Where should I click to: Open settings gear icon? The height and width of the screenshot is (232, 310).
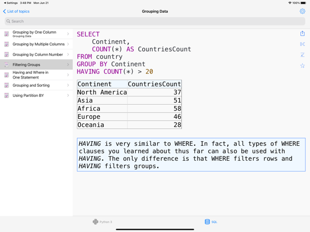302,11
